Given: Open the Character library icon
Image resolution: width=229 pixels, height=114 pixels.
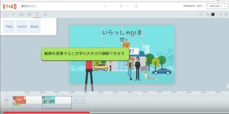Looking at the screenshot, I should coord(13,14).
